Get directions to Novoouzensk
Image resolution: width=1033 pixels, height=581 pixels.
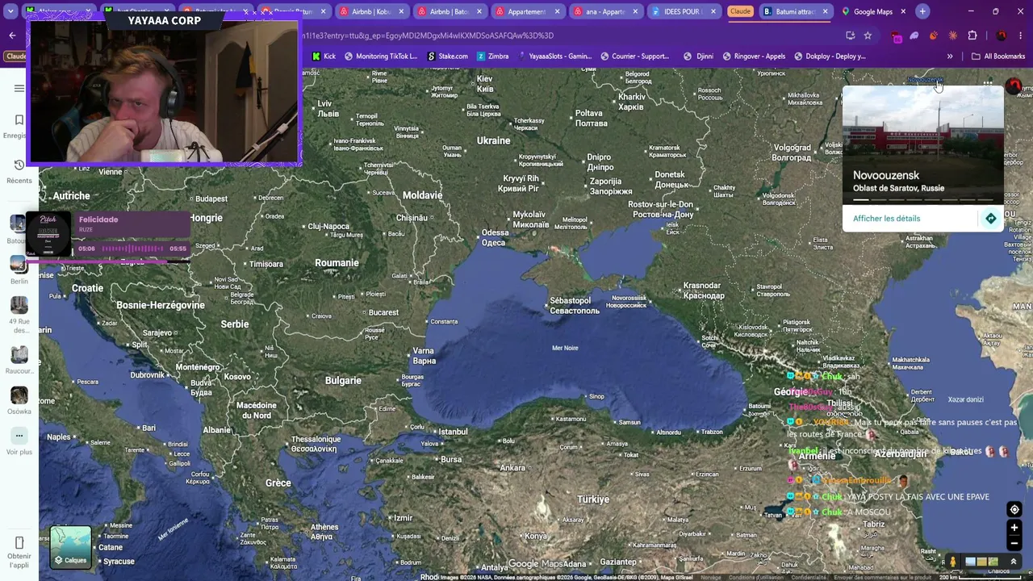coord(990,219)
